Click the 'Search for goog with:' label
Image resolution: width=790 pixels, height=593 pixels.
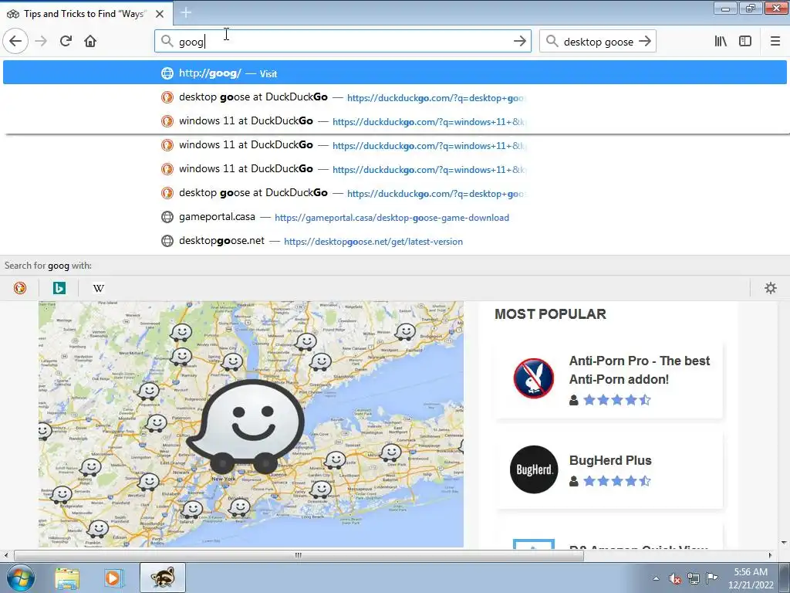click(48, 266)
